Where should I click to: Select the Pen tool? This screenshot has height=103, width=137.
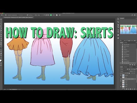click(x=1, y=46)
